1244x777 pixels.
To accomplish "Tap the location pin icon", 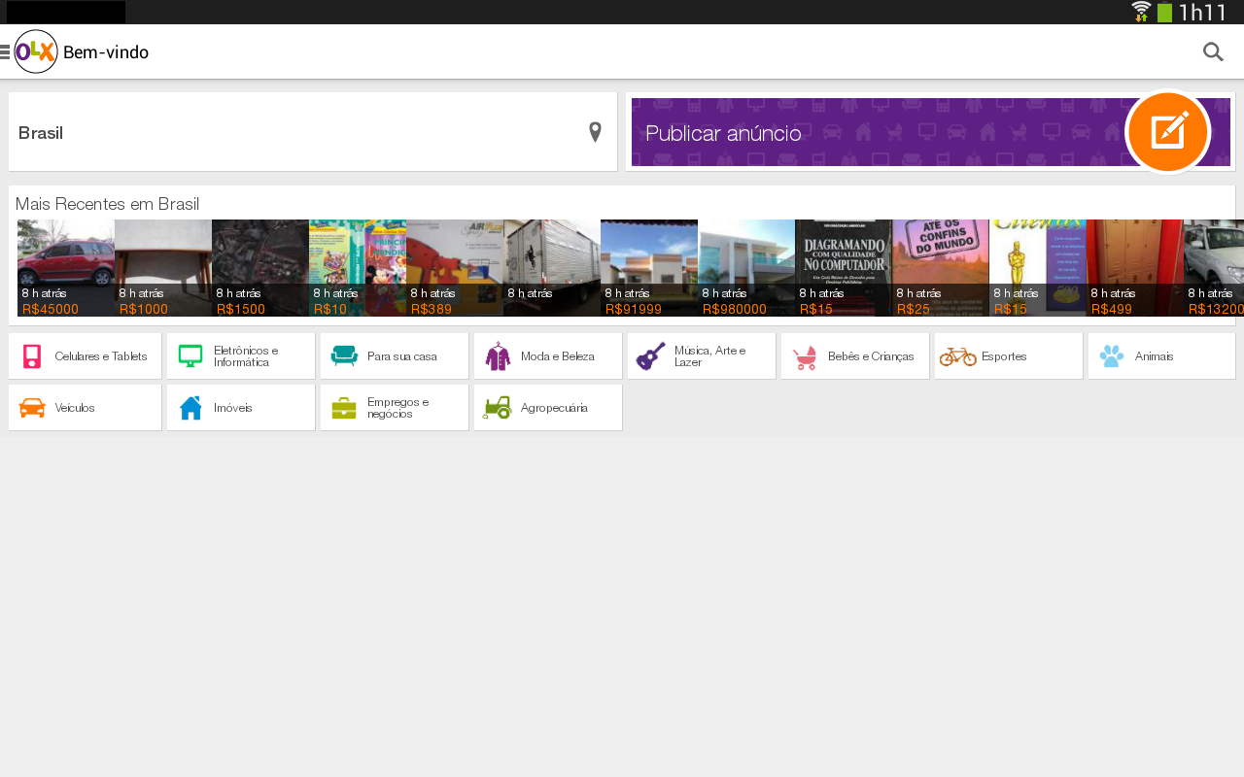I will pos(596,132).
